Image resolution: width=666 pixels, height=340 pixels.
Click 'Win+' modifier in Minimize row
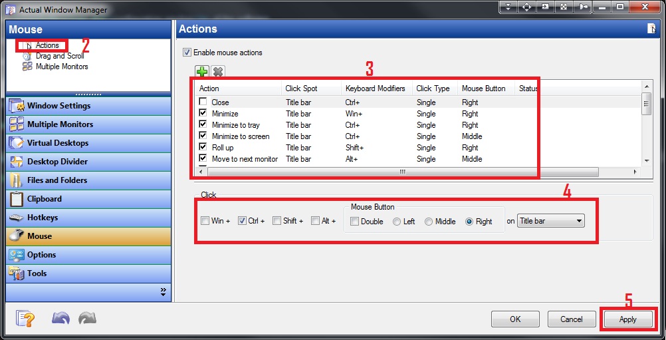point(352,114)
